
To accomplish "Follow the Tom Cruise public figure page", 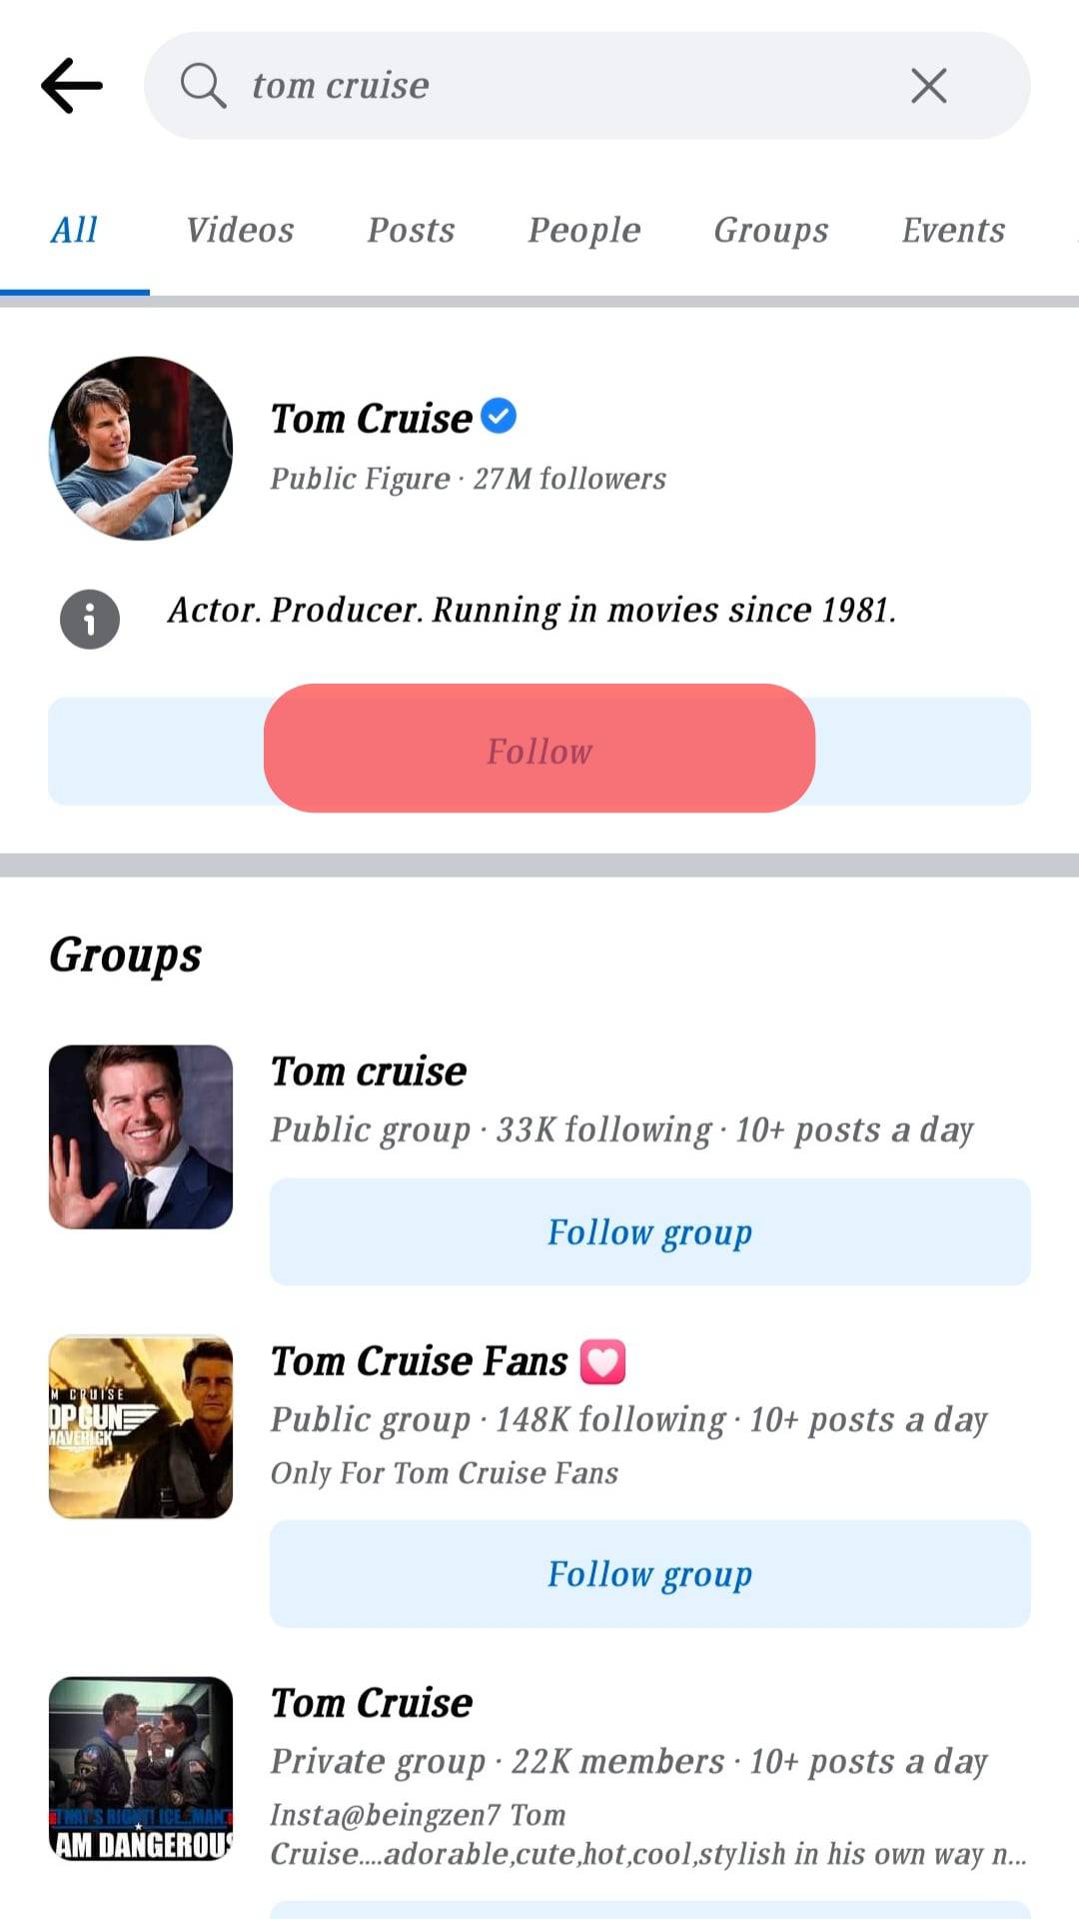I will click(539, 750).
